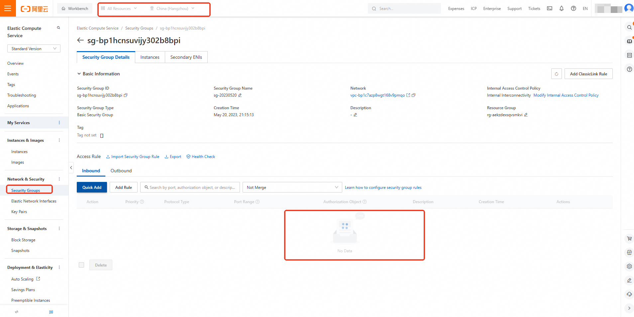
Task: Open the mobile APP icon in right sidebar
Action: [629, 252]
